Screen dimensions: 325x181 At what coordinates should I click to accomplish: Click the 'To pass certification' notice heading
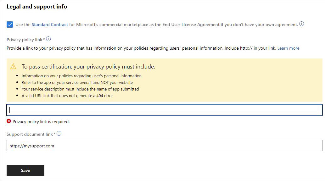click(x=88, y=67)
